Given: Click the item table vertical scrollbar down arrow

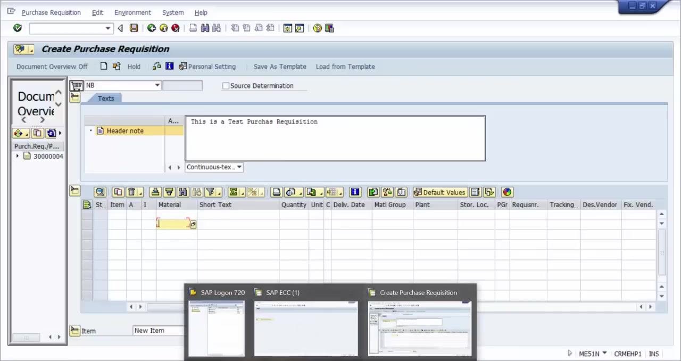Looking at the screenshot, I should tap(661, 296).
